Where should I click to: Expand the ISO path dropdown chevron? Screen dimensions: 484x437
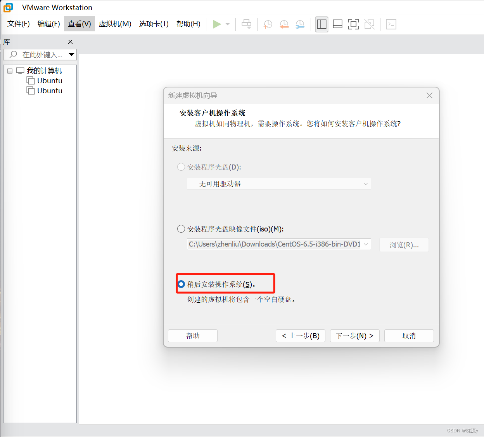(365, 244)
